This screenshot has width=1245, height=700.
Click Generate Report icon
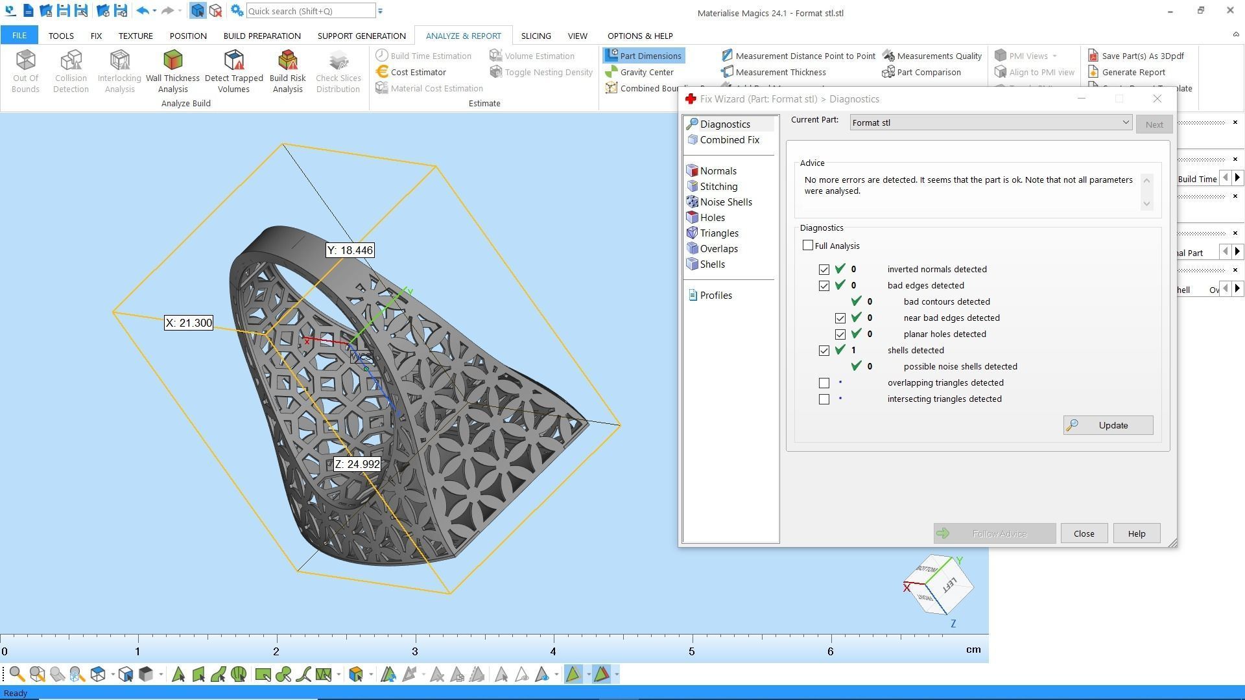tap(1093, 72)
